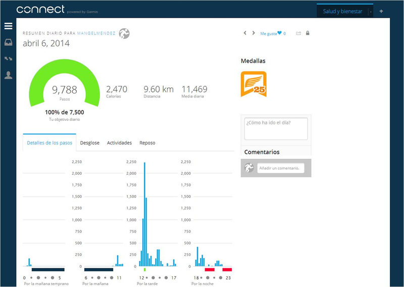Click the blue heart like icon
The width and height of the screenshot is (404, 287).
(x=280, y=33)
